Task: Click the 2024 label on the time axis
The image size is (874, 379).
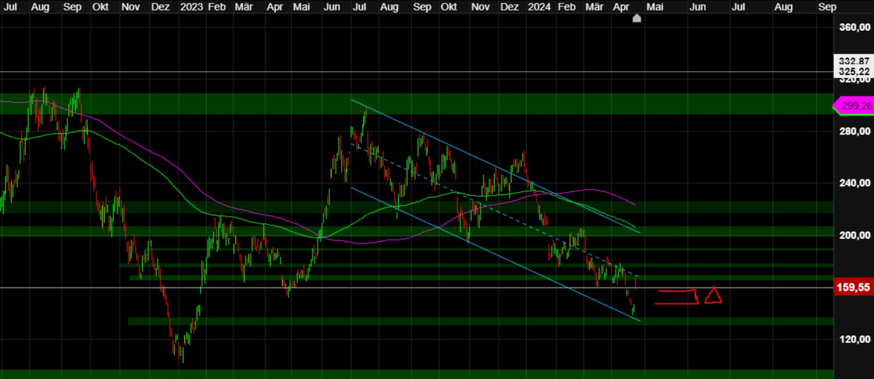Action: point(540,7)
